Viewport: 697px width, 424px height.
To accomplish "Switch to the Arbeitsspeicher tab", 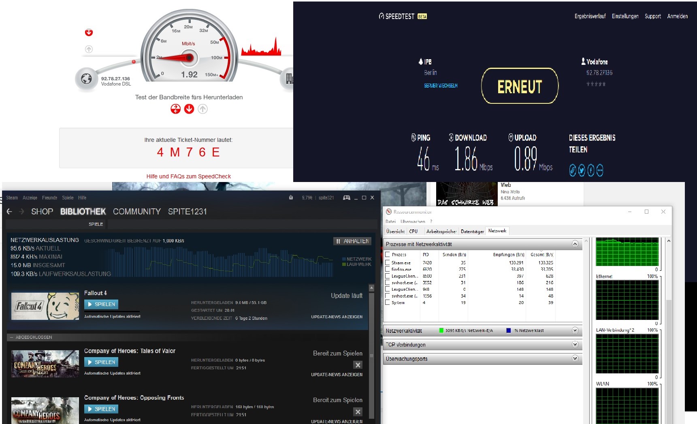I will click(441, 231).
